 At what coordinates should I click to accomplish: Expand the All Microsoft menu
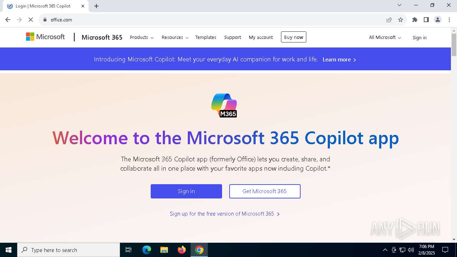point(385,37)
